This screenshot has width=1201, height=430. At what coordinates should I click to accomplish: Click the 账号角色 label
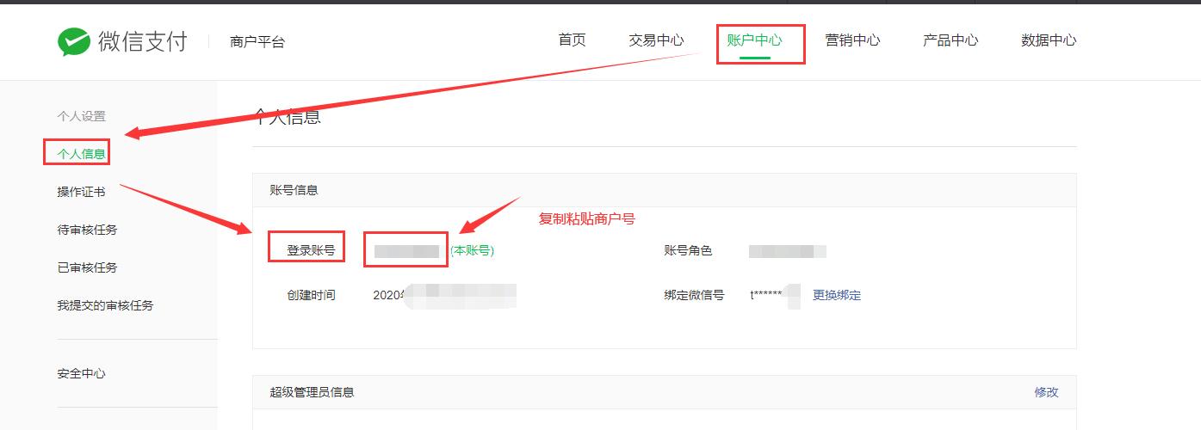pos(688,250)
